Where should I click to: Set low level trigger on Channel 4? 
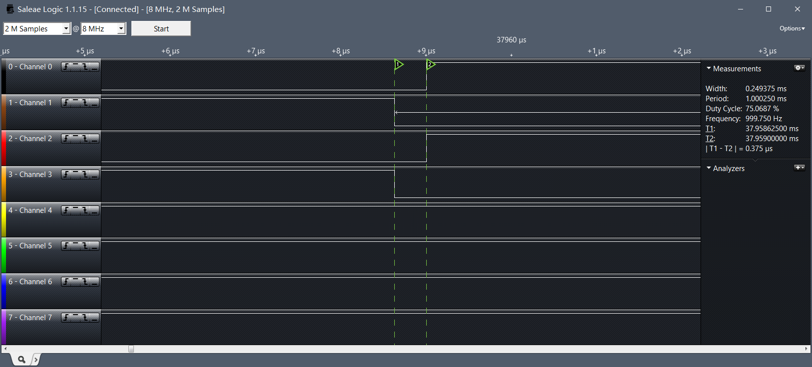94,210
